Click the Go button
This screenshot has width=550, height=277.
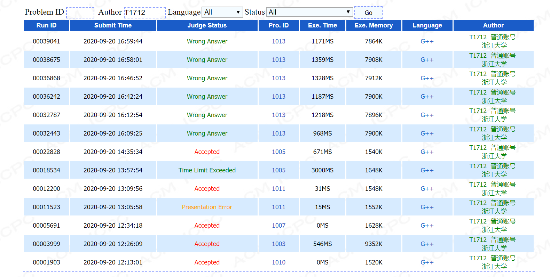[x=368, y=13]
